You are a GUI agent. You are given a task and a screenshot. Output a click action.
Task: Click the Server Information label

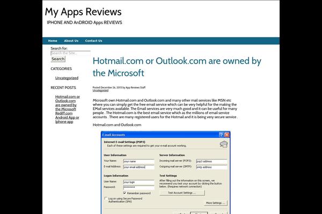(172, 155)
